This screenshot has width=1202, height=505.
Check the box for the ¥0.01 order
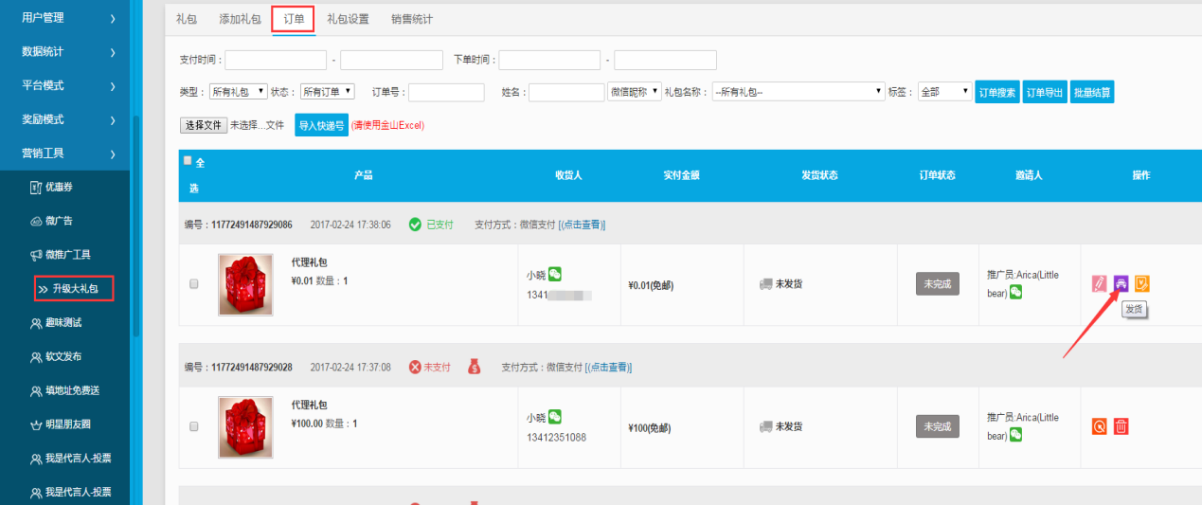194,283
